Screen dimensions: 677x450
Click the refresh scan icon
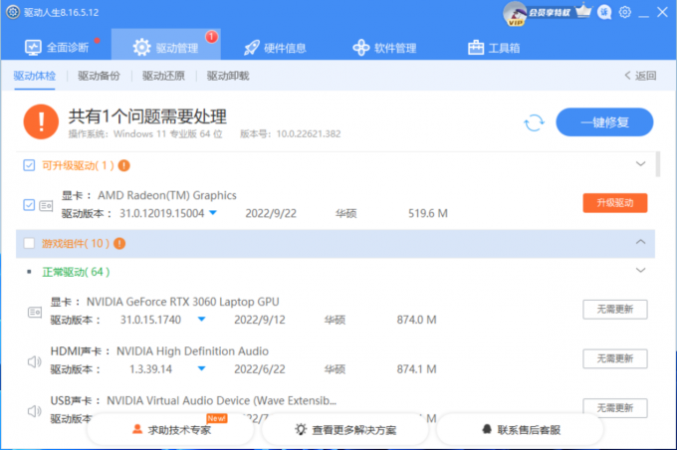[x=535, y=122]
